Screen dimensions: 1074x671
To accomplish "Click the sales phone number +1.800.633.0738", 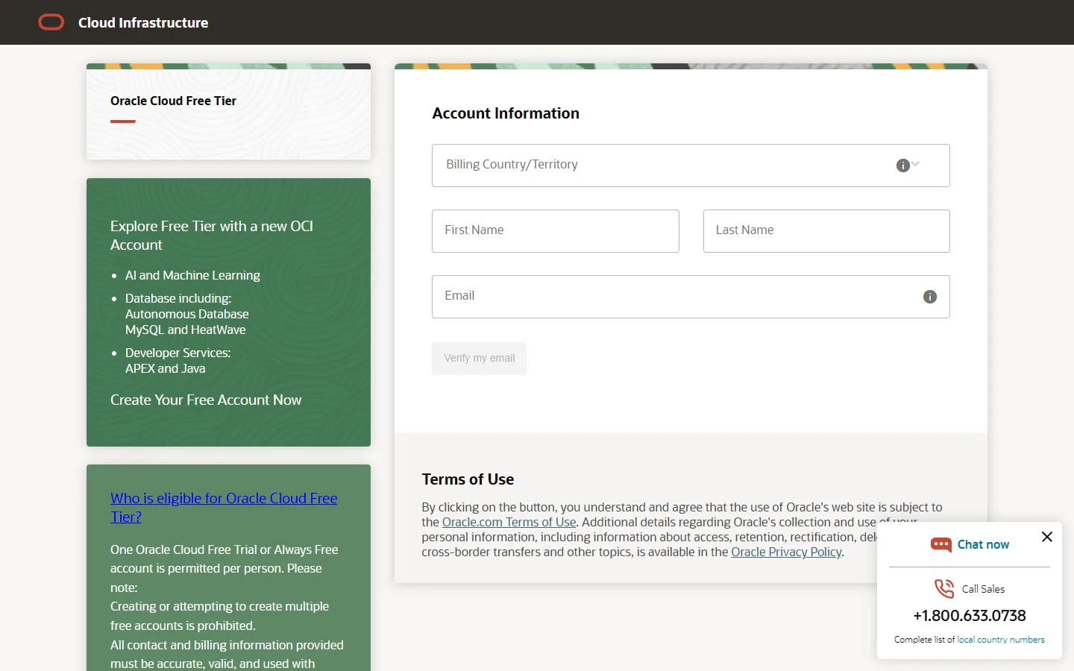I will click(x=970, y=616).
